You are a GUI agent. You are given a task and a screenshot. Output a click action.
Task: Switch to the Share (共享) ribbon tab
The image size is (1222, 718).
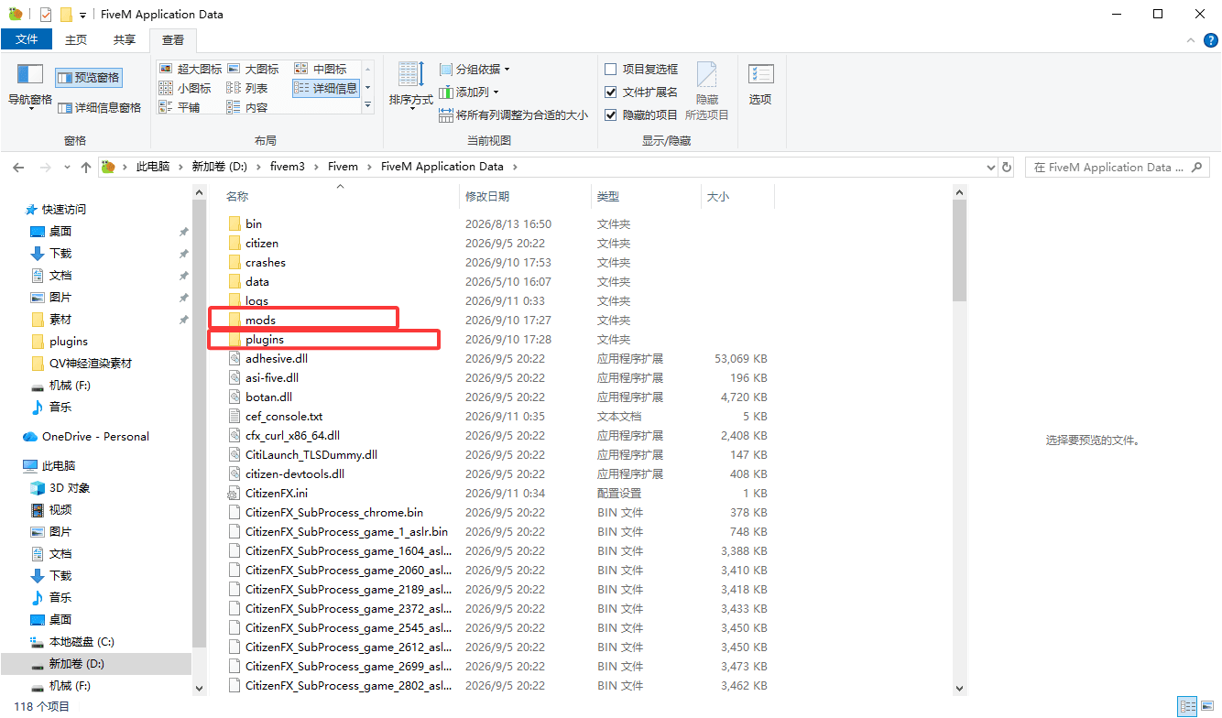coord(125,39)
